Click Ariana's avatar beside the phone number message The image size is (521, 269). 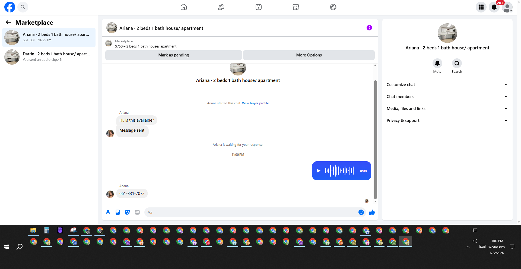110,194
